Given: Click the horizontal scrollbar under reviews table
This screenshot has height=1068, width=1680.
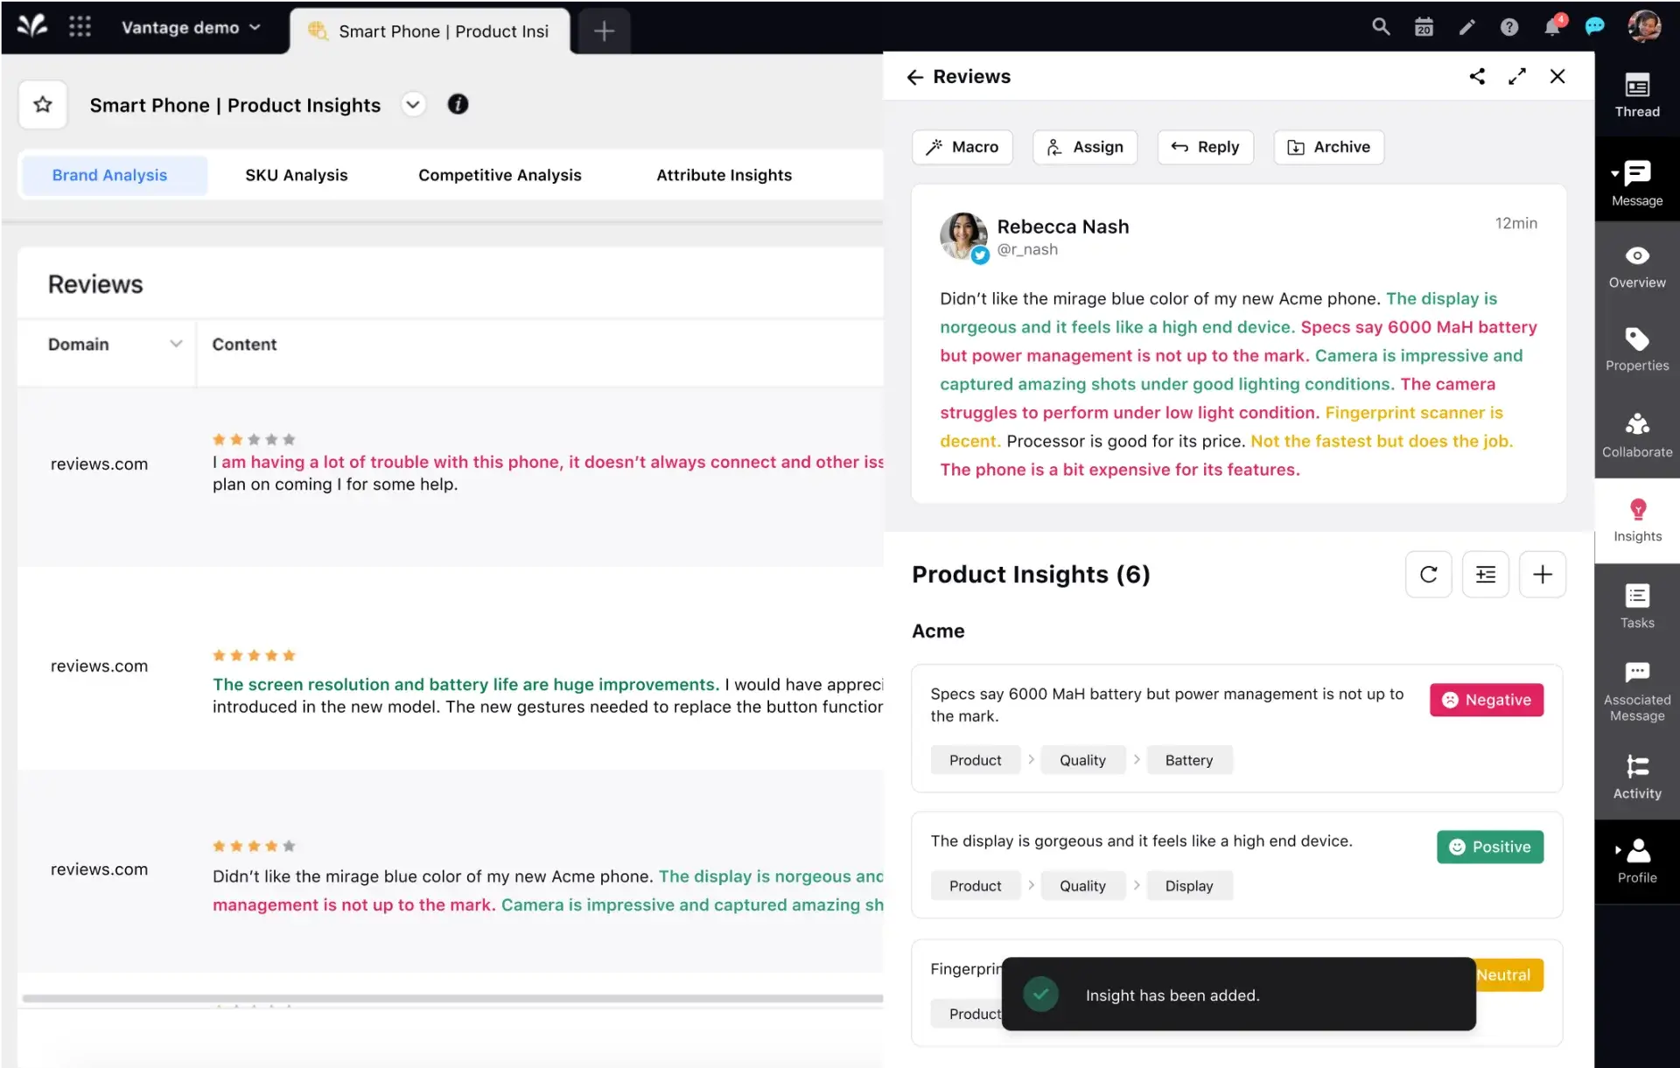Looking at the screenshot, I should [451, 998].
